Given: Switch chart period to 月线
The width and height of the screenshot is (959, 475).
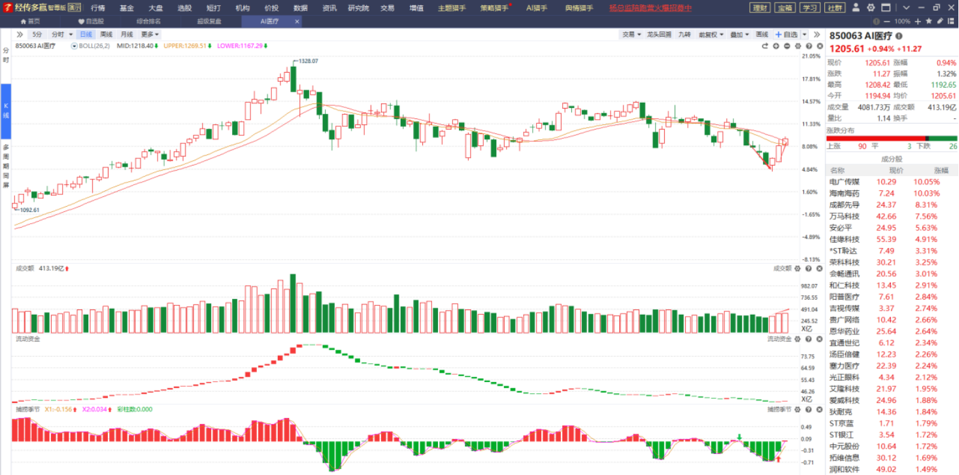Looking at the screenshot, I should coord(127,34).
